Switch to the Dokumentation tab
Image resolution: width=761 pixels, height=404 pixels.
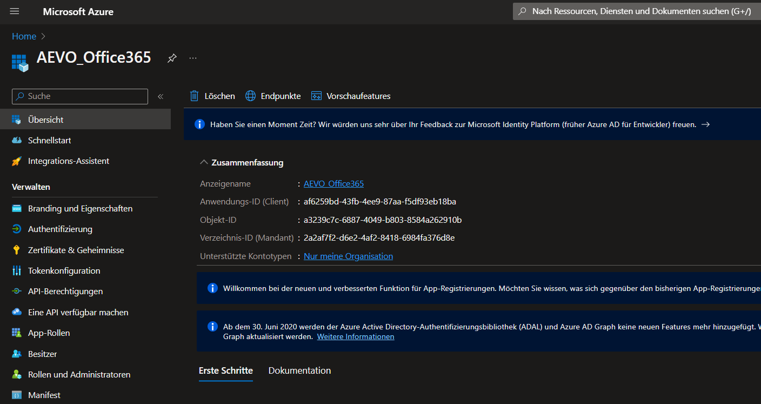click(x=299, y=370)
